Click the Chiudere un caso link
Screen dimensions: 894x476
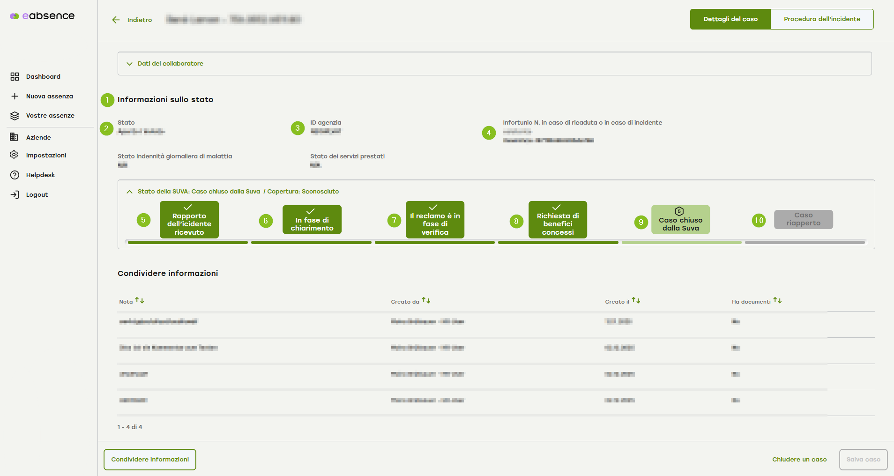pos(799,460)
